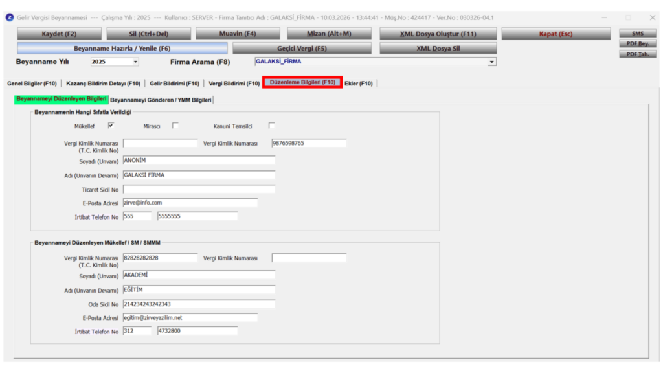The image size is (663, 373).
Task: Click Soyadı field containing ANONİM
Action: tap(199, 161)
